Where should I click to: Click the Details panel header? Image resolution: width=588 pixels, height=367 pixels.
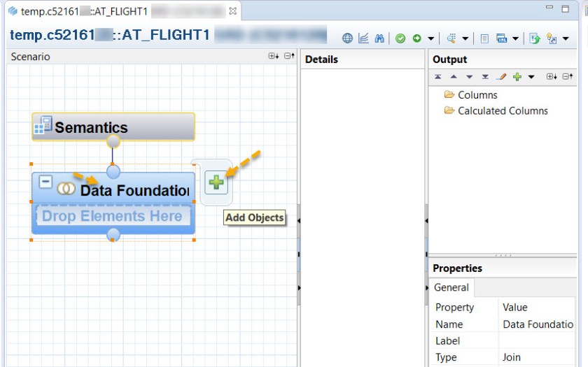pyautogui.click(x=321, y=59)
